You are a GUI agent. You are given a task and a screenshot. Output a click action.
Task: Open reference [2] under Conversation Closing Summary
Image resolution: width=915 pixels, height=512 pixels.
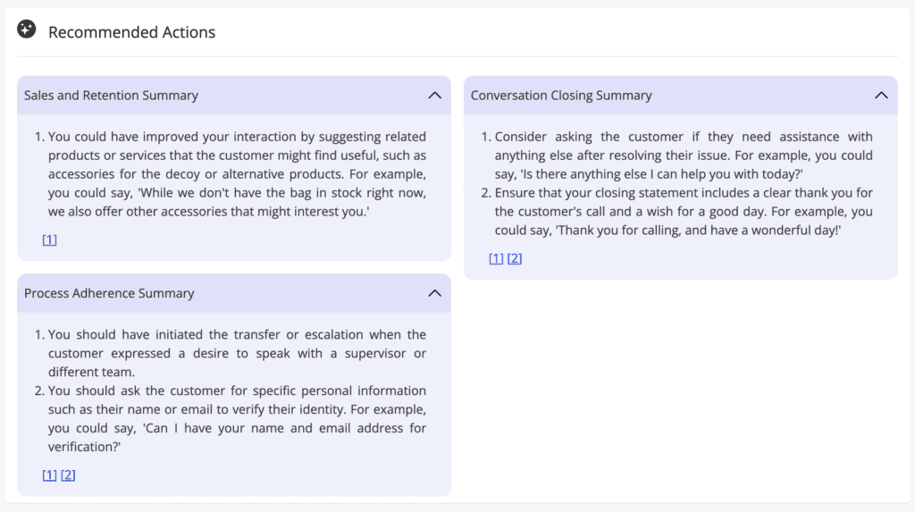(x=515, y=258)
